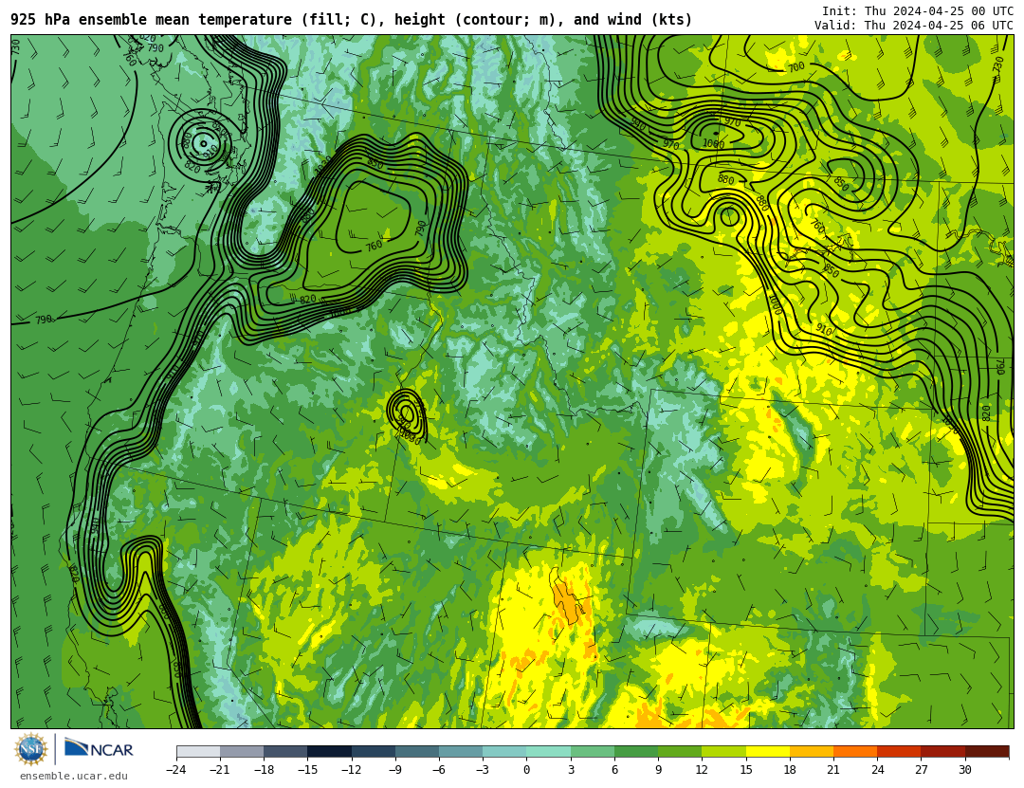
Task: Click the -6 colorbar tick label
Action: 439,770
